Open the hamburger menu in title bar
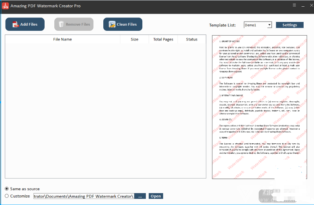The width and height of the screenshot is (314, 205). pyautogui.click(x=294, y=5)
